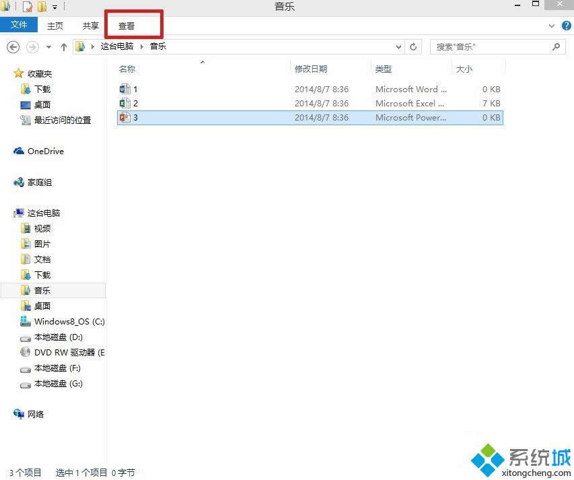Expand the ribbon with the chevron arrow

click(550, 26)
